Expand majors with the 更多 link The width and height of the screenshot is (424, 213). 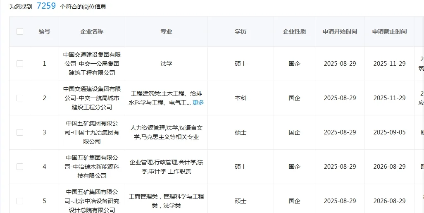point(198,103)
